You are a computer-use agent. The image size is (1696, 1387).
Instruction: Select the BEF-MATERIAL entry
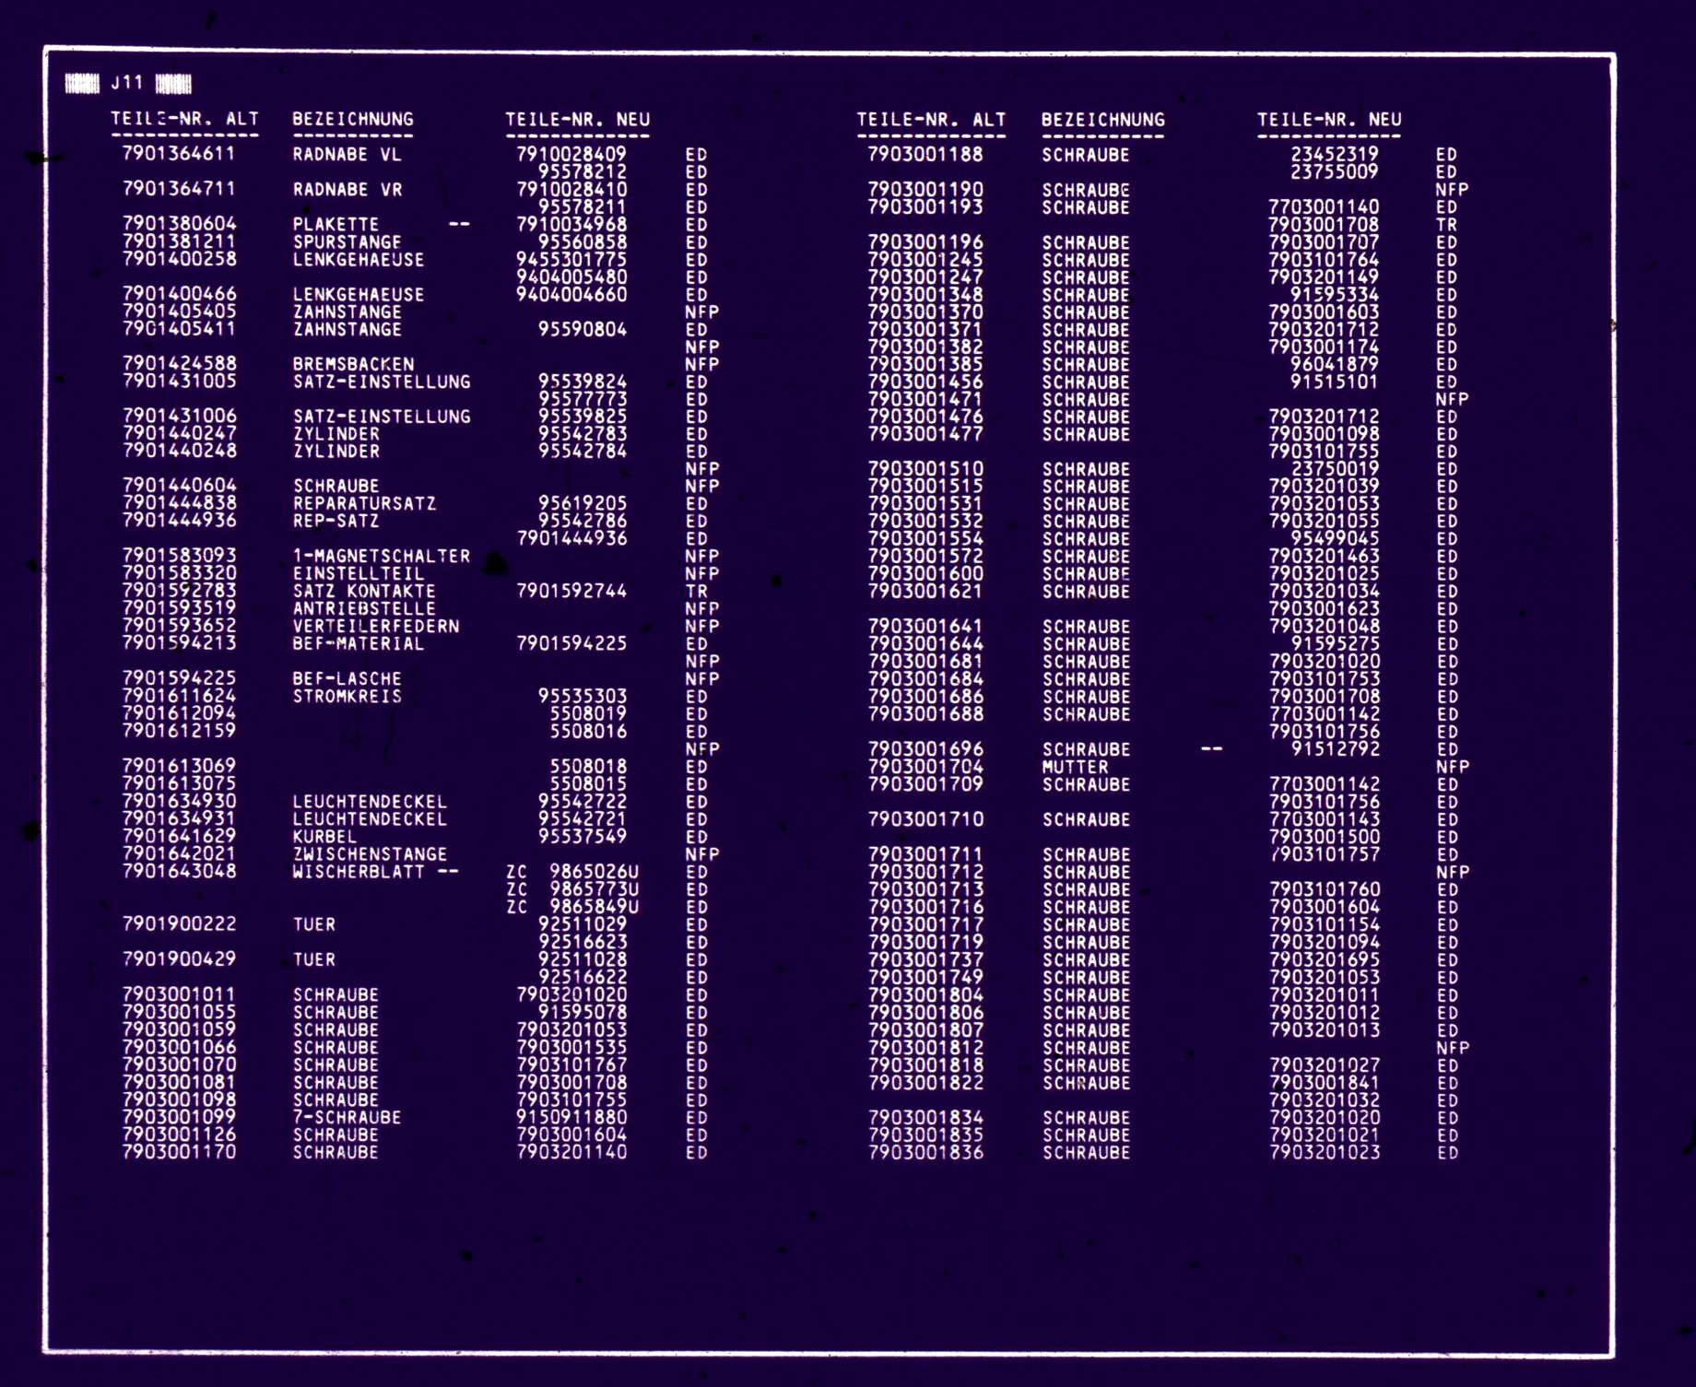click(x=359, y=643)
